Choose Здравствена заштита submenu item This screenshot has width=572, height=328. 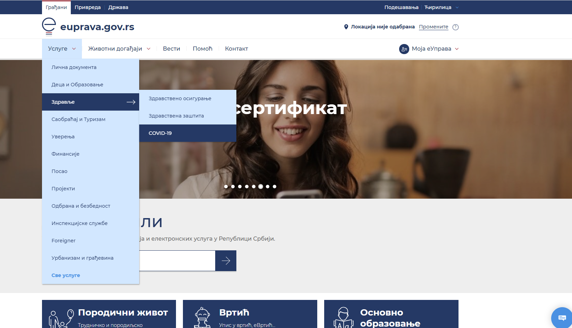click(x=188, y=116)
